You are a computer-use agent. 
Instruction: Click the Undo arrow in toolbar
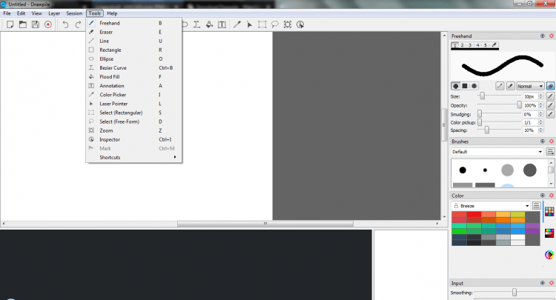(x=65, y=24)
